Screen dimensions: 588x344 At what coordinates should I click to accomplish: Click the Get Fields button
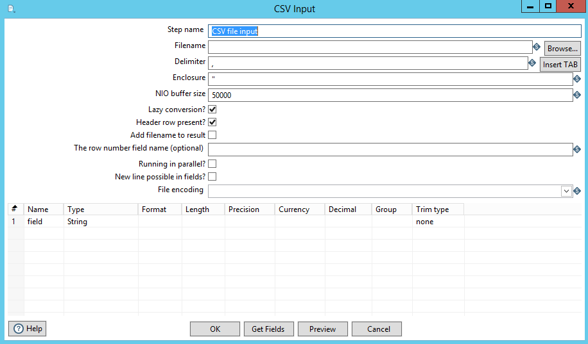(x=268, y=329)
